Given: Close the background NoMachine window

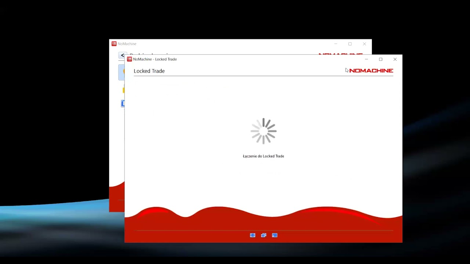Looking at the screenshot, I should click(x=364, y=44).
